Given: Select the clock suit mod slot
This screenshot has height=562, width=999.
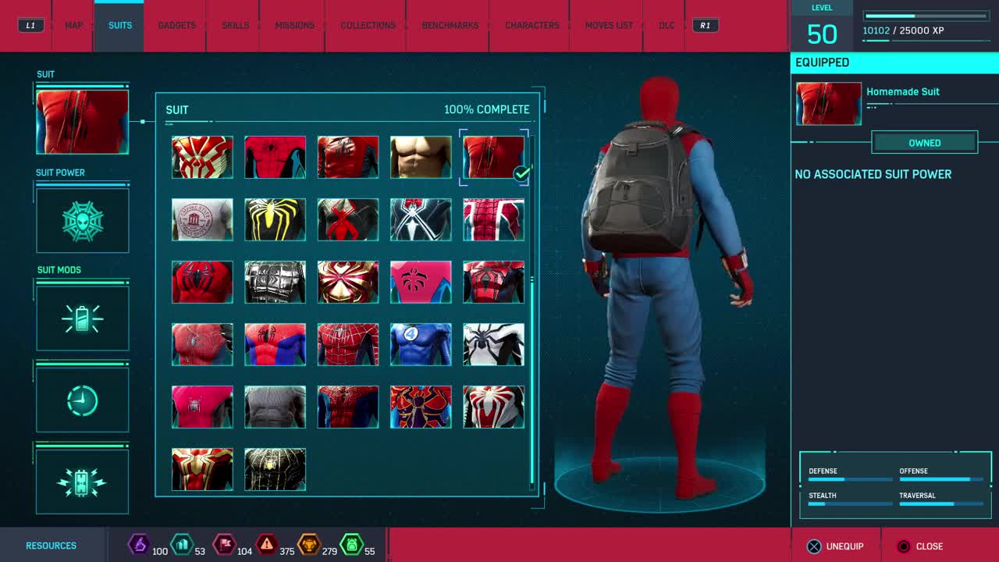Looking at the screenshot, I should [x=82, y=400].
